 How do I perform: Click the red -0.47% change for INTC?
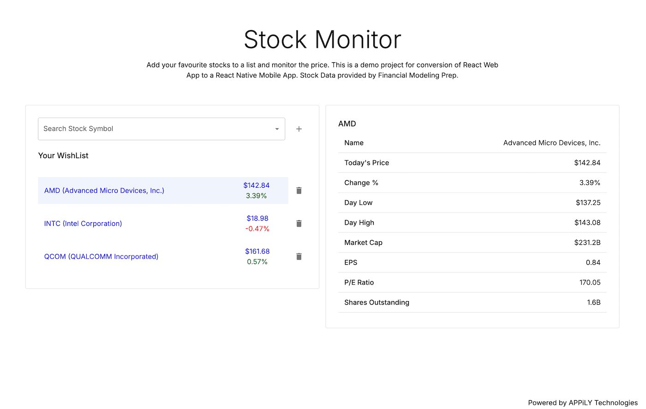[x=257, y=228]
